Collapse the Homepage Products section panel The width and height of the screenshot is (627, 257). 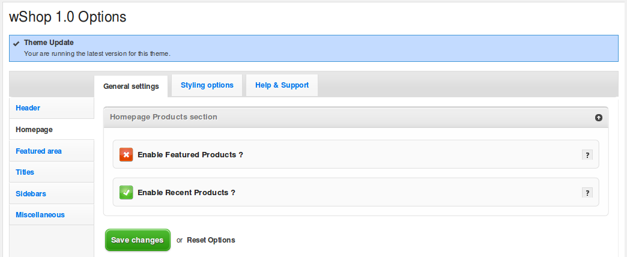599,118
